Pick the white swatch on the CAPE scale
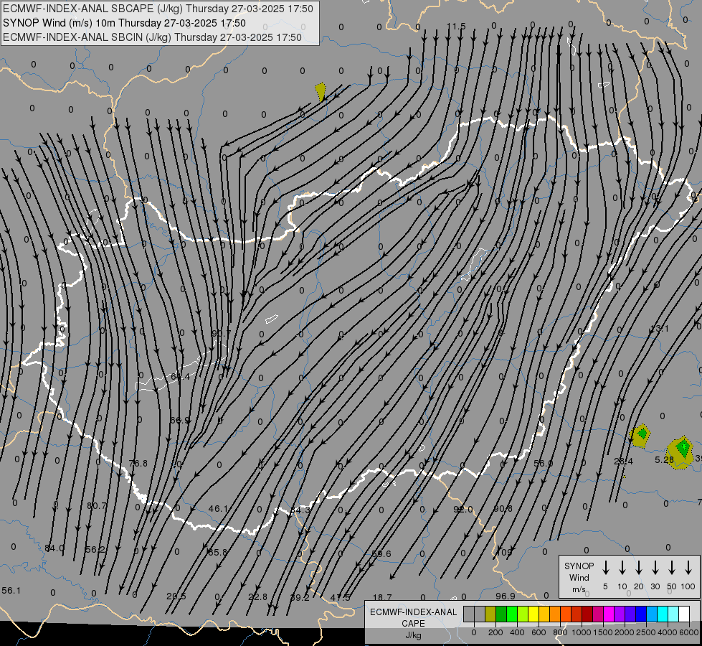702x646 pixels. coord(684,614)
